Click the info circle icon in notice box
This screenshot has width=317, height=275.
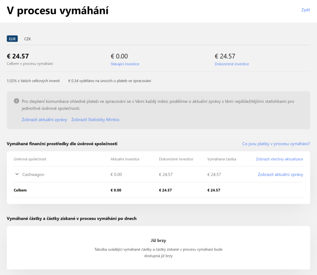point(16,101)
